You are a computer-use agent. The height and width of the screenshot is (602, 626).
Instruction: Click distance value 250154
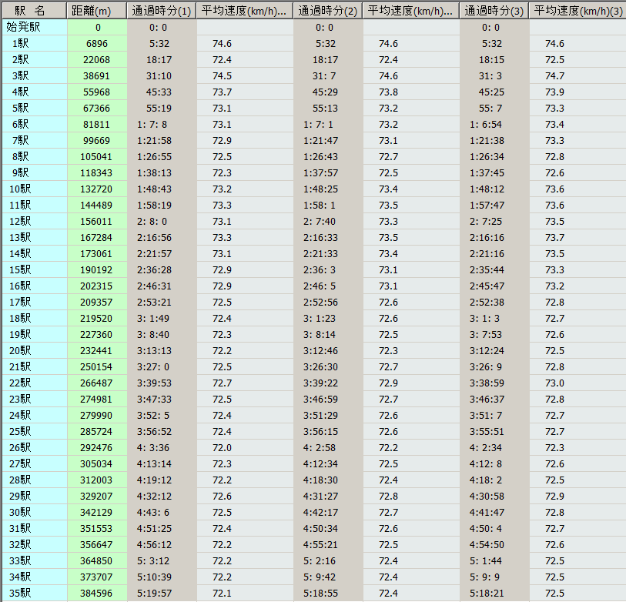[x=96, y=367]
